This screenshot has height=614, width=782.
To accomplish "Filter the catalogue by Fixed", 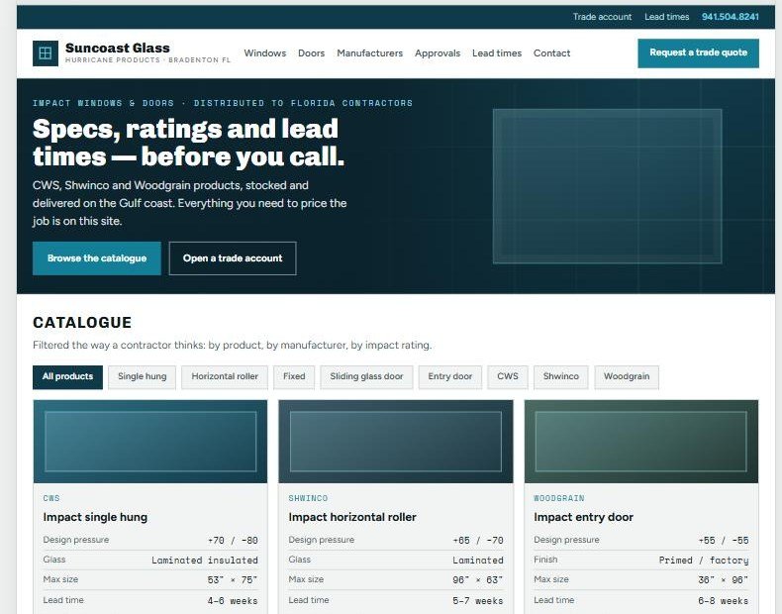I will [x=294, y=376].
